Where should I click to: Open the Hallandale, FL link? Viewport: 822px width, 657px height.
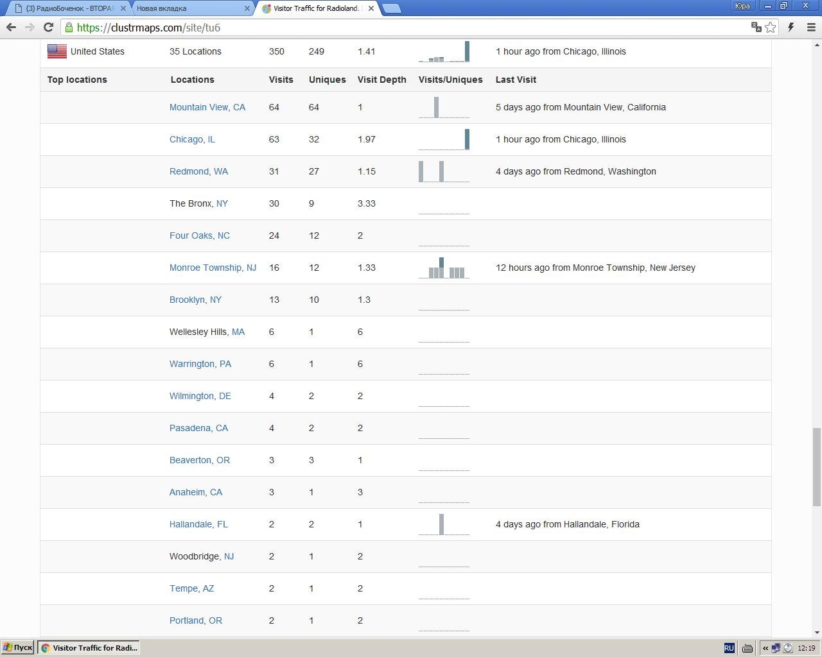[198, 524]
